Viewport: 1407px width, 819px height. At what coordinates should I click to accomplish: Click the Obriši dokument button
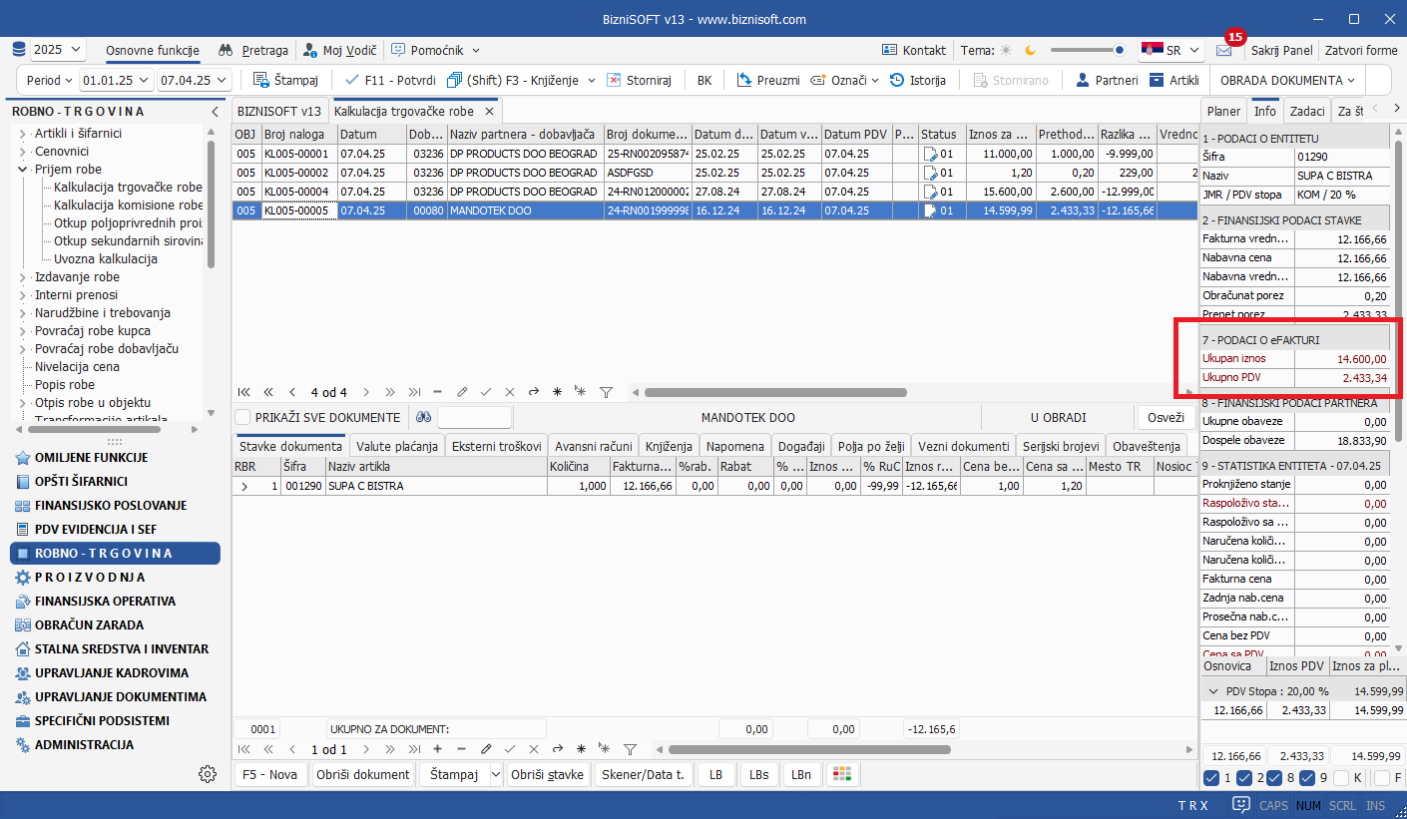[x=362, y=774]
